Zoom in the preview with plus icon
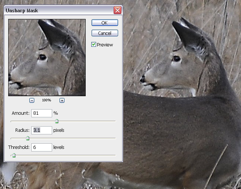This screenshot has height=189, width=241. tap(62, 100)
